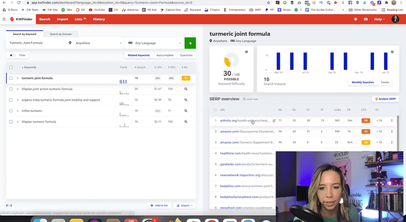This screenshot has width=406, height=222.
Task: Sort by Keywords column header
Action: (x=29, y=67)
